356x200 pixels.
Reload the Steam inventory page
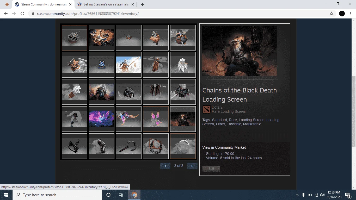point(22,14)
